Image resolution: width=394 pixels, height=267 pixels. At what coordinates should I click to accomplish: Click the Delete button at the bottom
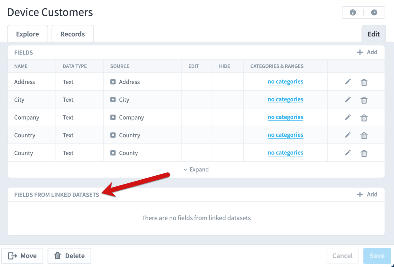pyautogui.click(x=69, y=256)
